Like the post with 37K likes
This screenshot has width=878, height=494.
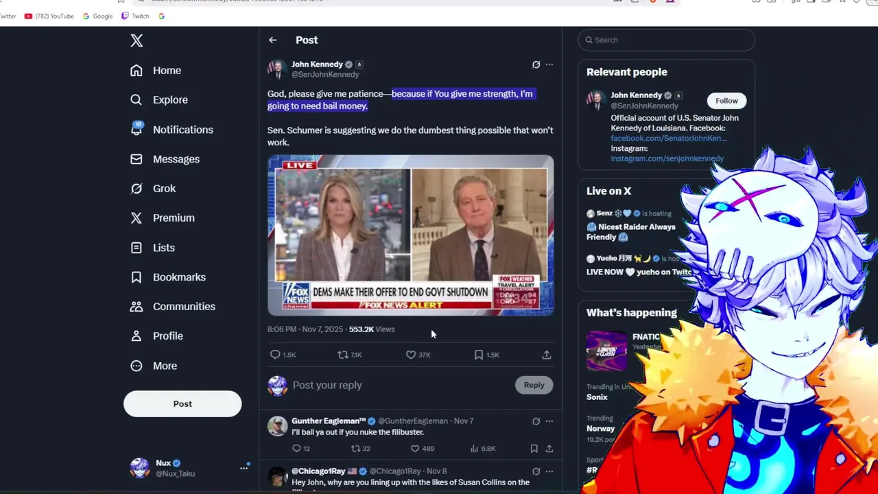418,355
